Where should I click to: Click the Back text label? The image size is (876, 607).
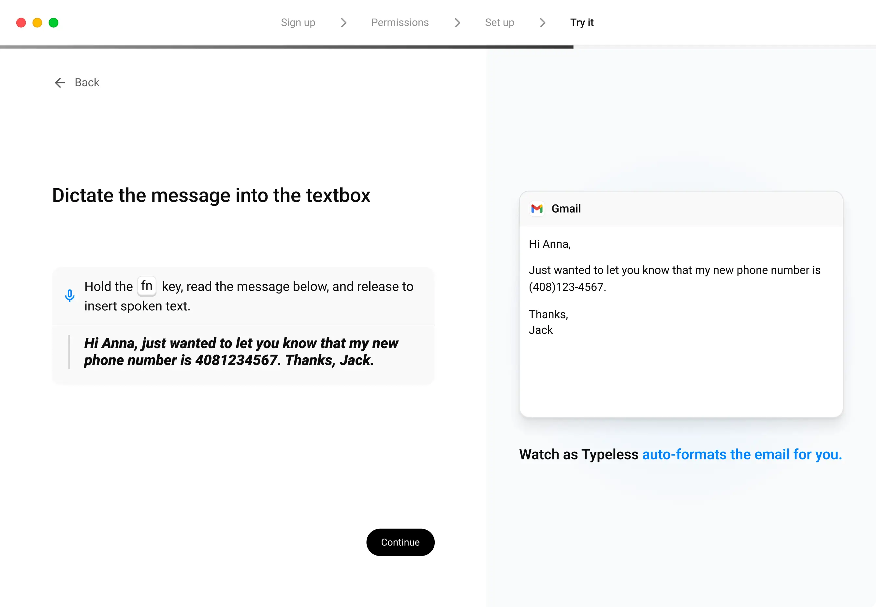(87, 82)
